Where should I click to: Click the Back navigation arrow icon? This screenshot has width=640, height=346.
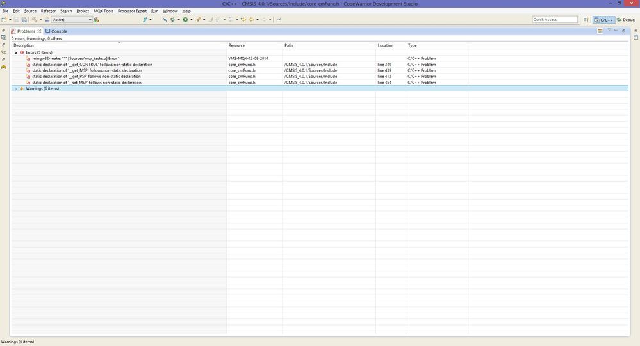(x=251, y=20)
